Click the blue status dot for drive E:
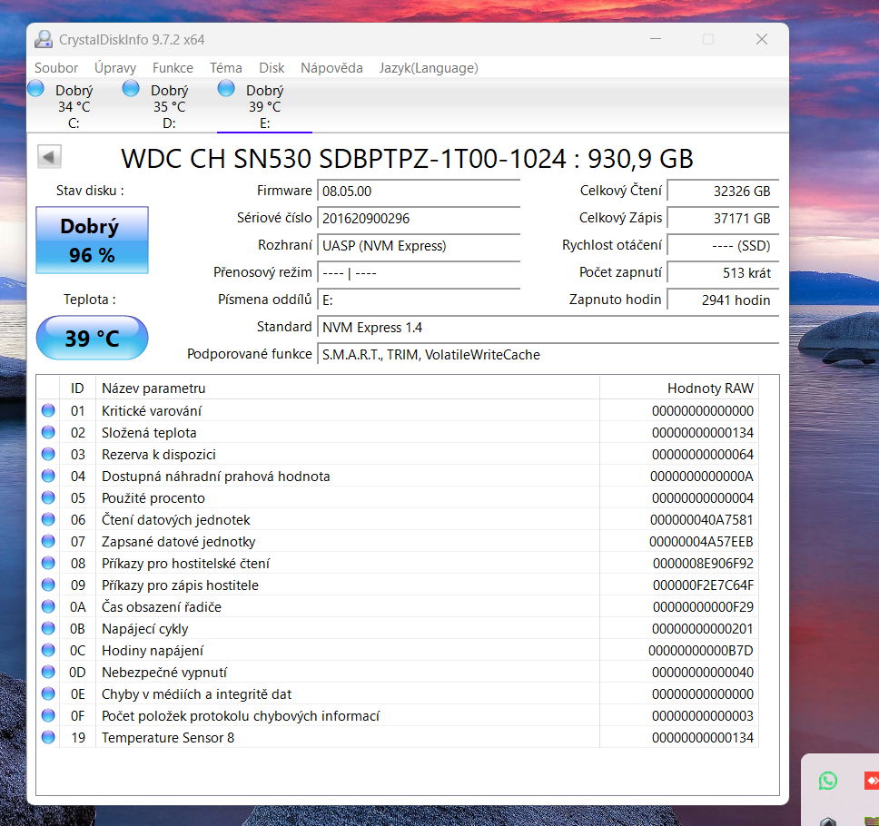The image size is (879, 826). [225, 87]
